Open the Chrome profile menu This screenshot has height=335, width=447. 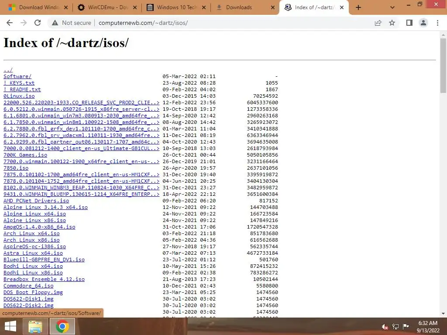(x=423, y=23)
